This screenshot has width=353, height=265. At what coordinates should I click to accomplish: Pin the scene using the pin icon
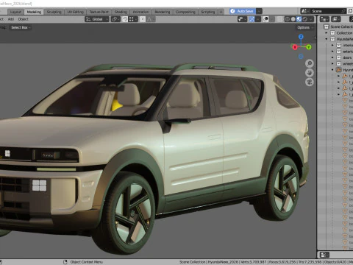(x=343, y=11)
